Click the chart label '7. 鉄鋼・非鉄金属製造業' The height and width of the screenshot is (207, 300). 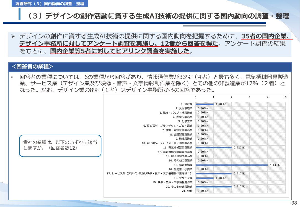tap(177, 130)
